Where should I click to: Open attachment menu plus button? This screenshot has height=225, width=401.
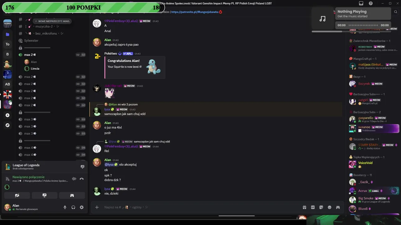click(x=97, y=207)
